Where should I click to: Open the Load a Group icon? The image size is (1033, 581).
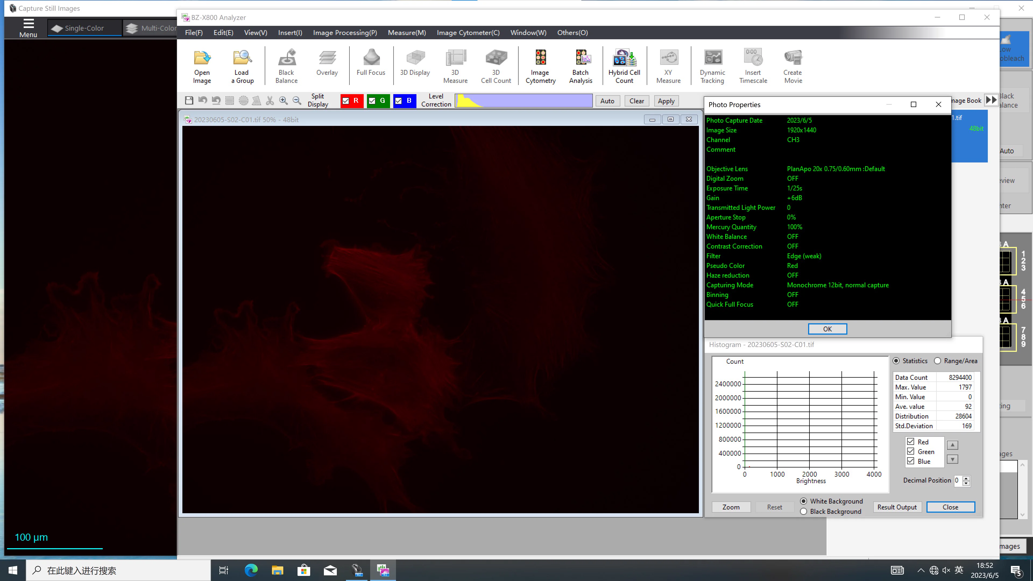point(242,66)
